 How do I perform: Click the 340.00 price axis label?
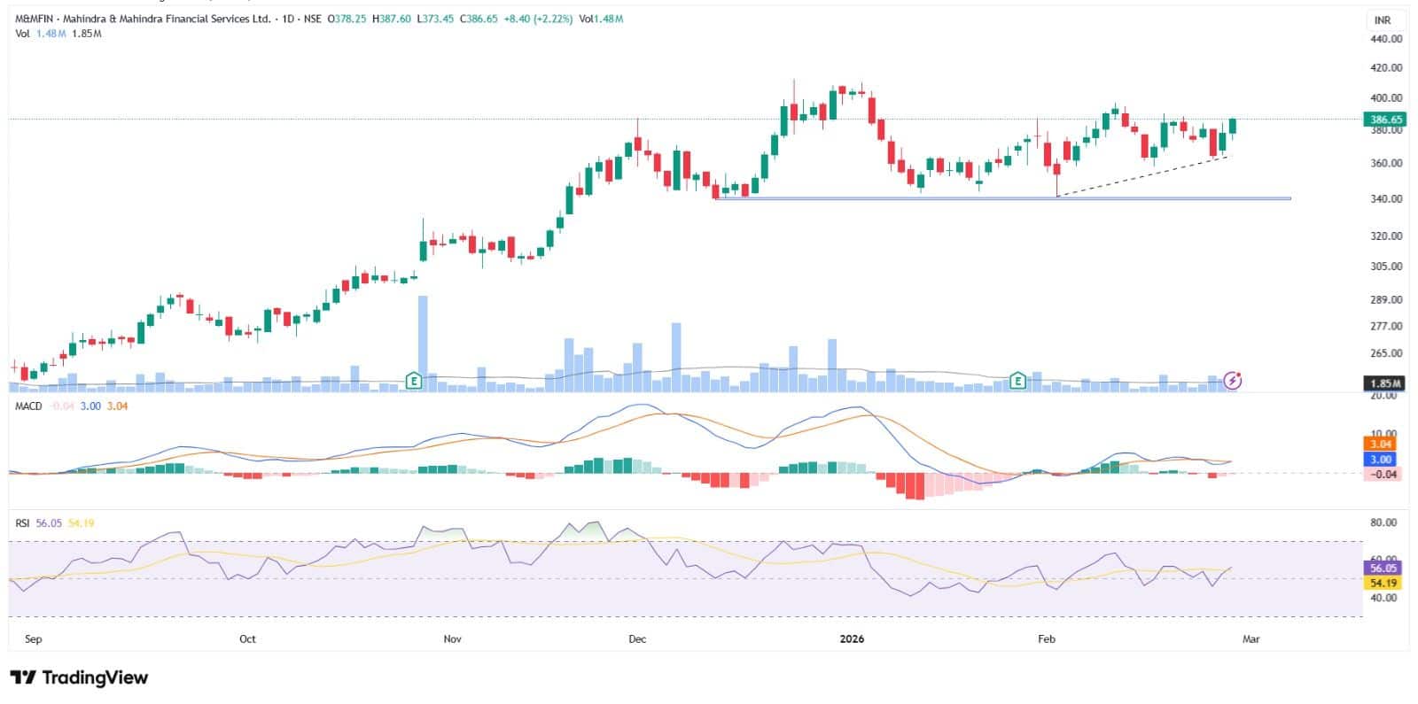(1386, 199)
